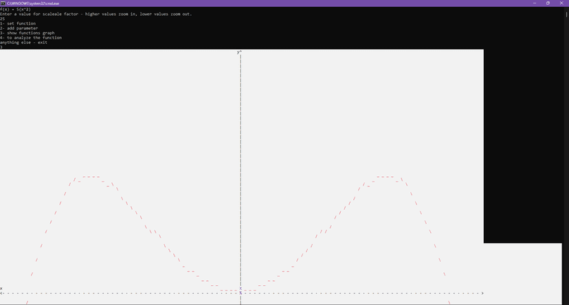Click the '1- set function' menu line
The width and height of the screenshot is (569, 305).
18,23
